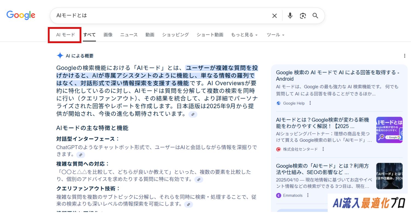Expand the ツール dropdown

pos(275,35)
